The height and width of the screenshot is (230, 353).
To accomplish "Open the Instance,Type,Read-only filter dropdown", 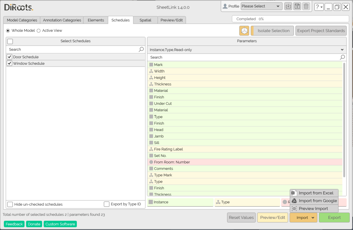I will [x=342, y=49].
